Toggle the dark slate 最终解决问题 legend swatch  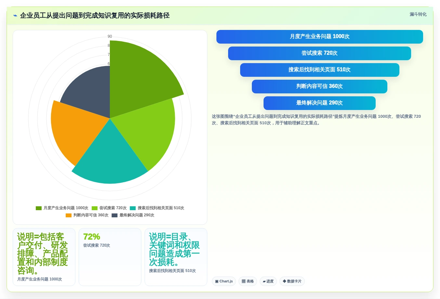point(114,215)
